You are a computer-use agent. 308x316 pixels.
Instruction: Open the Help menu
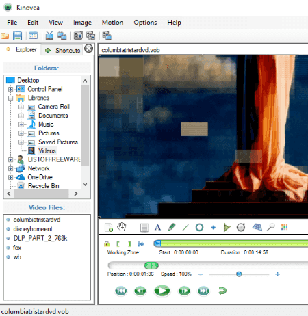(174, 23)
